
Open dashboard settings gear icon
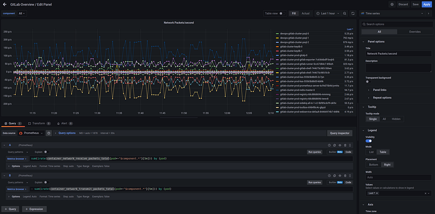[x=392, y=4]
